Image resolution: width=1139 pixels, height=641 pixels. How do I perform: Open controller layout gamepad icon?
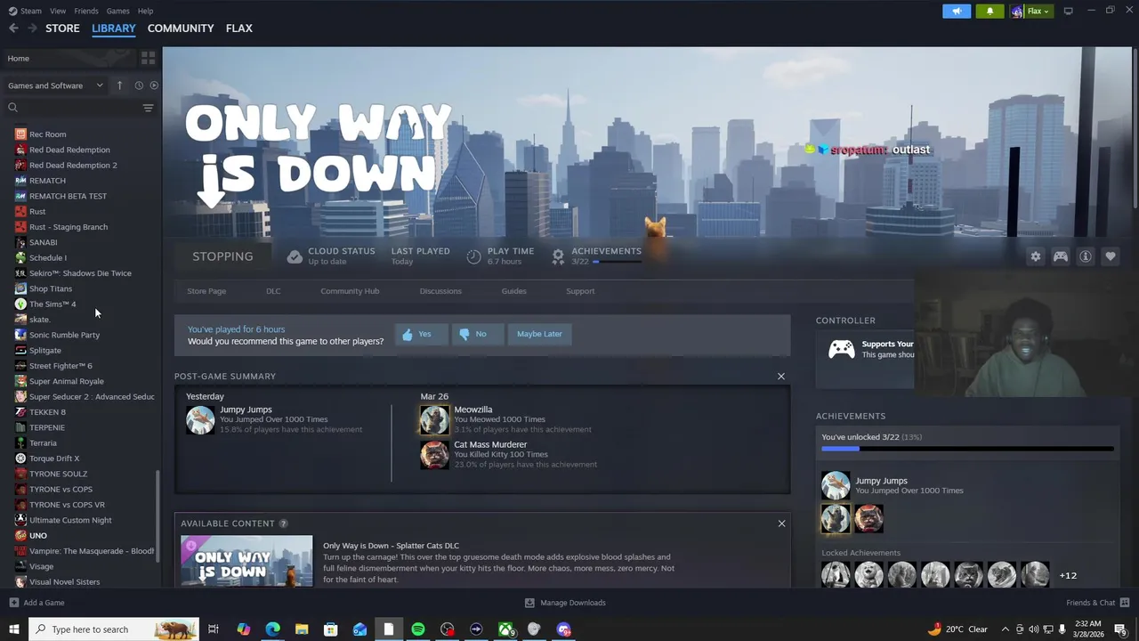point(1061,256)
